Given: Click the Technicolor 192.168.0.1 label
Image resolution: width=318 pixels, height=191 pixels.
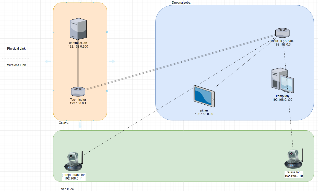Looking at the screenshot, I should point(78,102).
